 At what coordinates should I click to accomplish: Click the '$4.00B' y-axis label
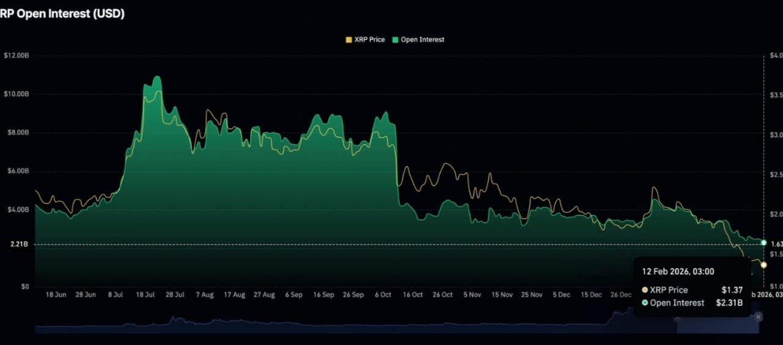click(x=17, y=209)
